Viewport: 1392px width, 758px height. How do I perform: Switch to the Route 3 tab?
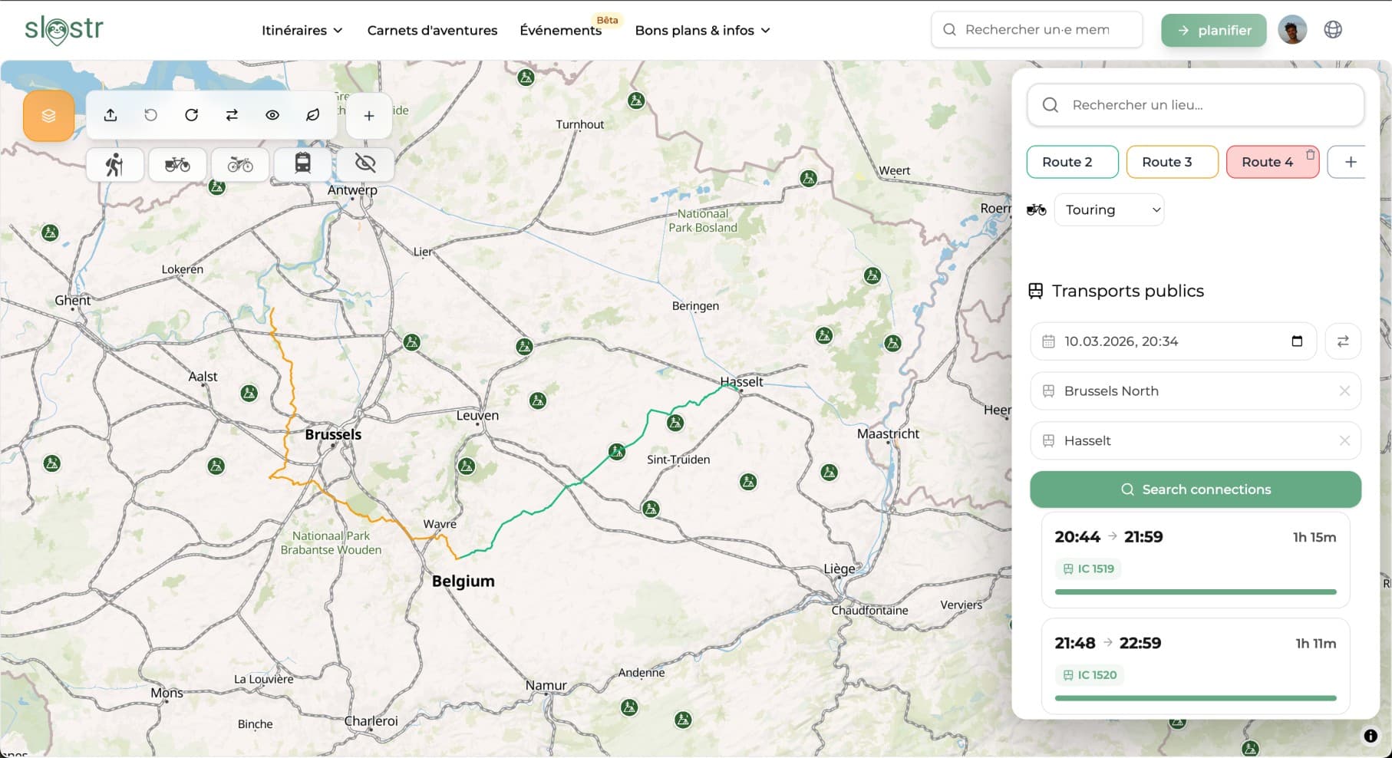click(1171, 162)
